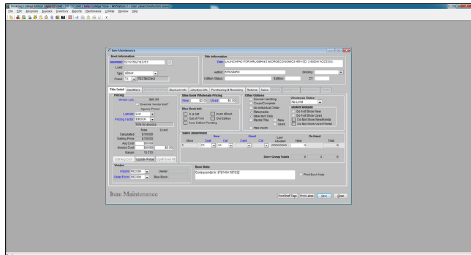
Task: Check the Old Edition checkbox
Action: (x=213, y=118)
